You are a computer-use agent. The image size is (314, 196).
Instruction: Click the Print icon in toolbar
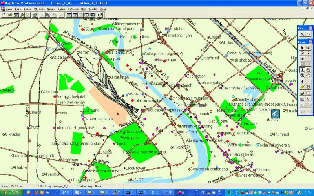point(35,15)
